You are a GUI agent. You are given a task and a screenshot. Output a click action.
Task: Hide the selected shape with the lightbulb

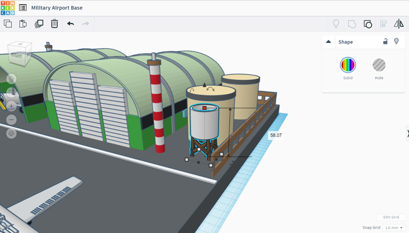point(396,41)
